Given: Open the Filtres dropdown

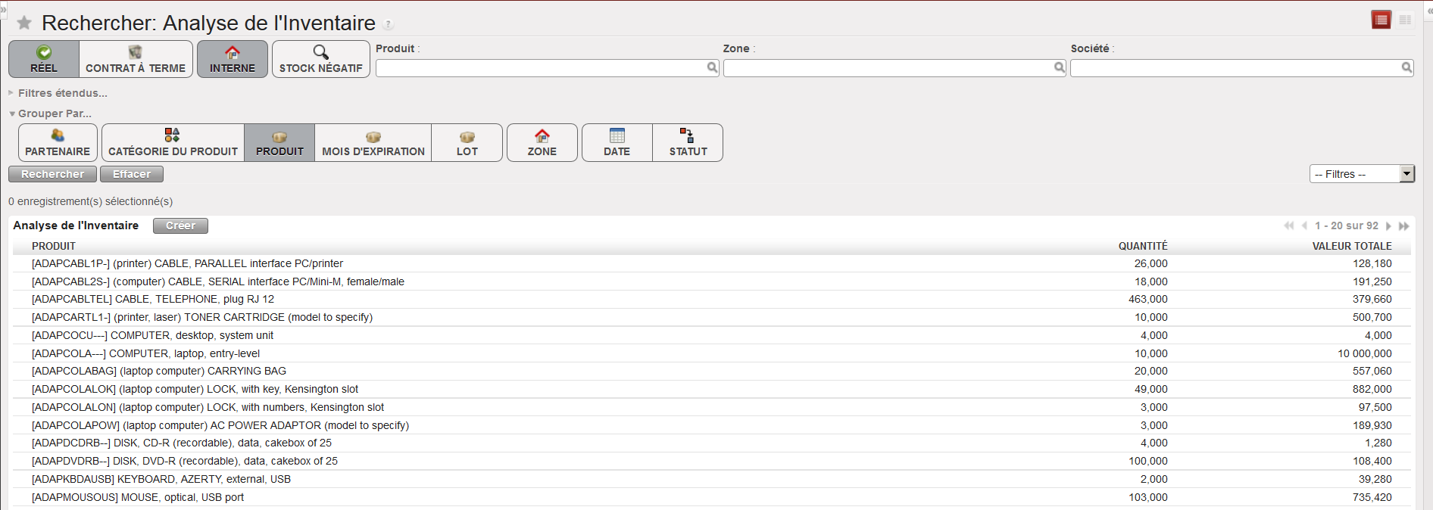Looking at the screenshot, I should pos(1362,174).
